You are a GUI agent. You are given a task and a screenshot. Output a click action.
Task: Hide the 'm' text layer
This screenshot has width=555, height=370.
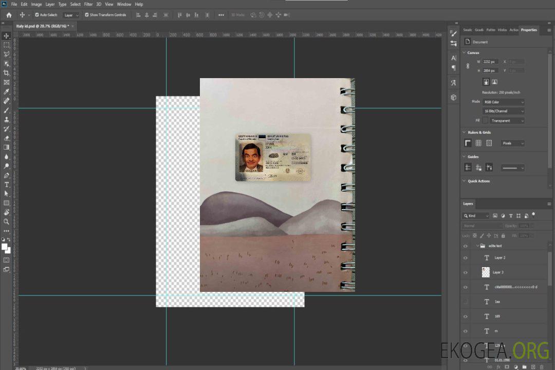[466, 331]
